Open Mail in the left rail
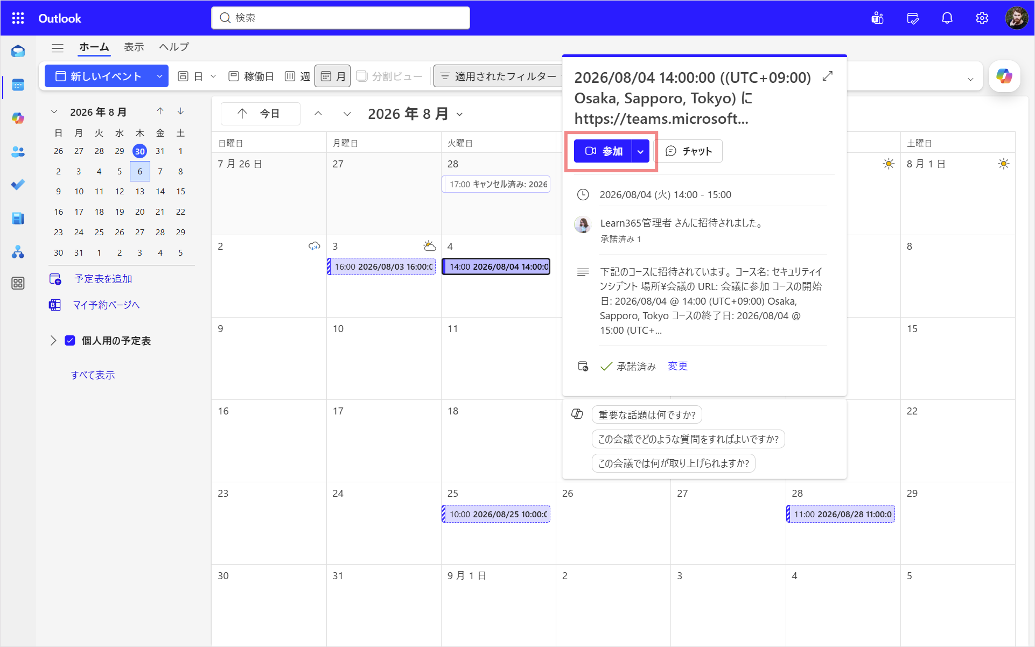 pos(18,51)
